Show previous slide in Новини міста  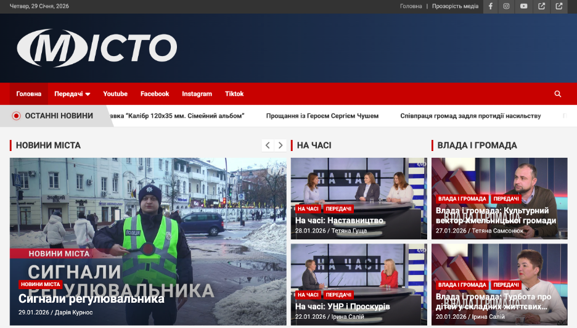[x=268, y=146]
